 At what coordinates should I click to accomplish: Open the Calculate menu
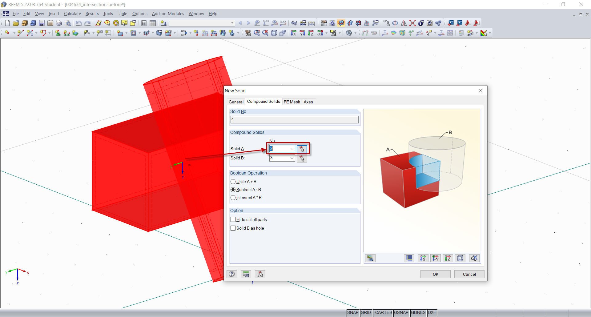pyautogui.click(x=72, y=14)
